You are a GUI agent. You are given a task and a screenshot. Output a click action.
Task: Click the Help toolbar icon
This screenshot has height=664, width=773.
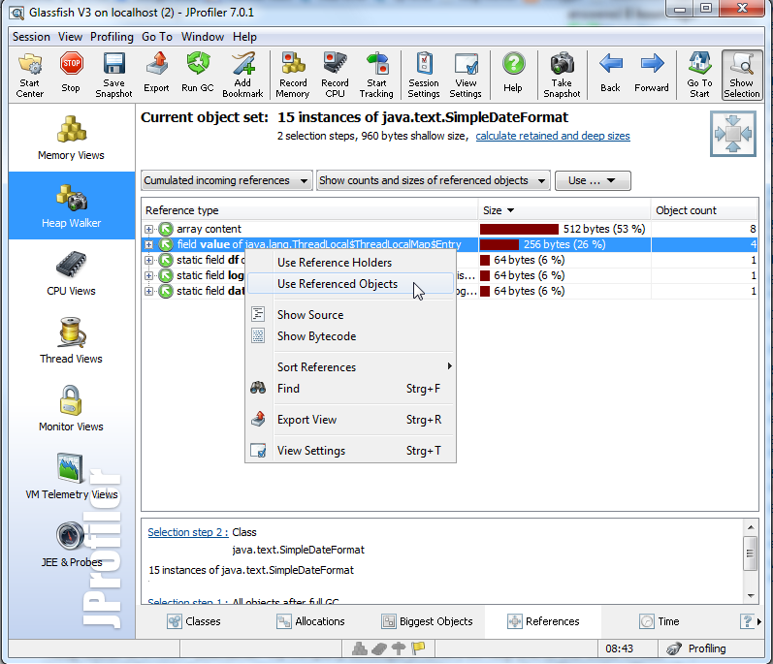513,74
